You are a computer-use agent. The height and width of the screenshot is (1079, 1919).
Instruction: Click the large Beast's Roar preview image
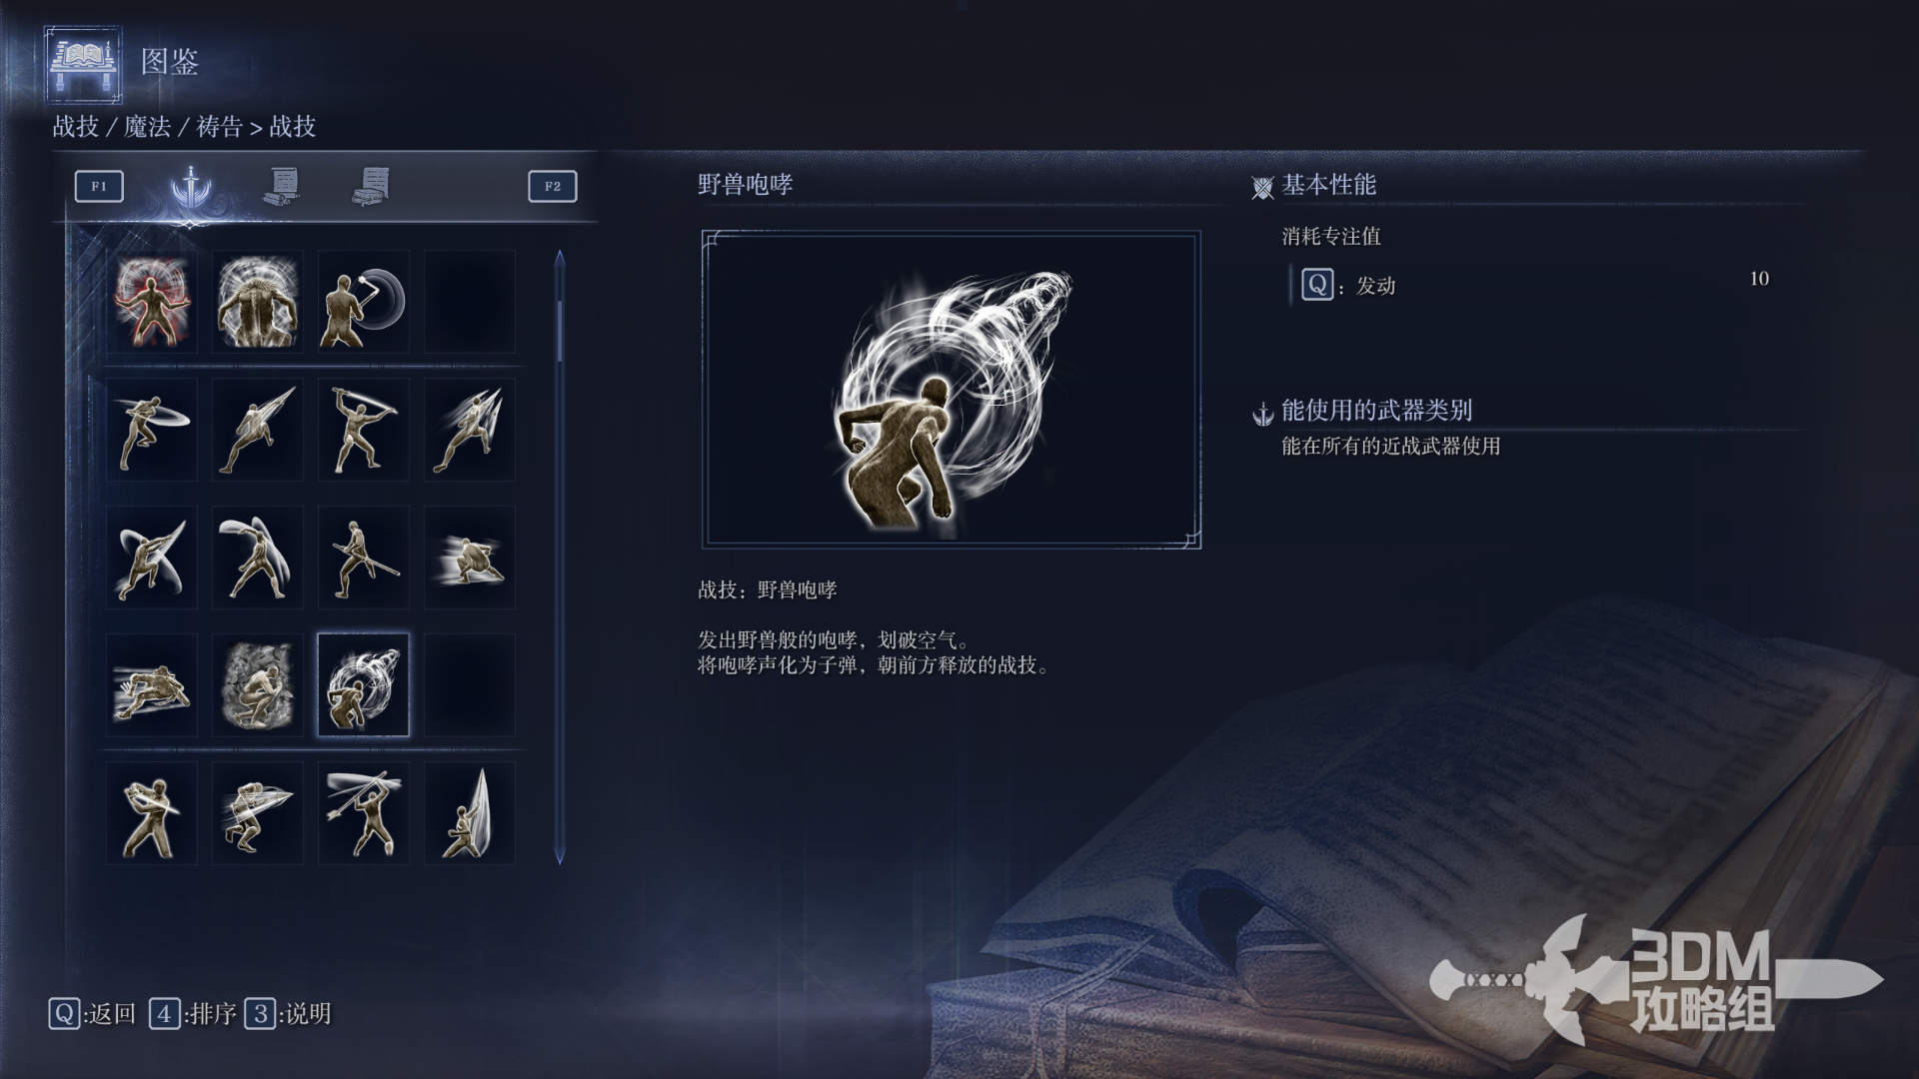pyautogui.click(x=952, y=390)
